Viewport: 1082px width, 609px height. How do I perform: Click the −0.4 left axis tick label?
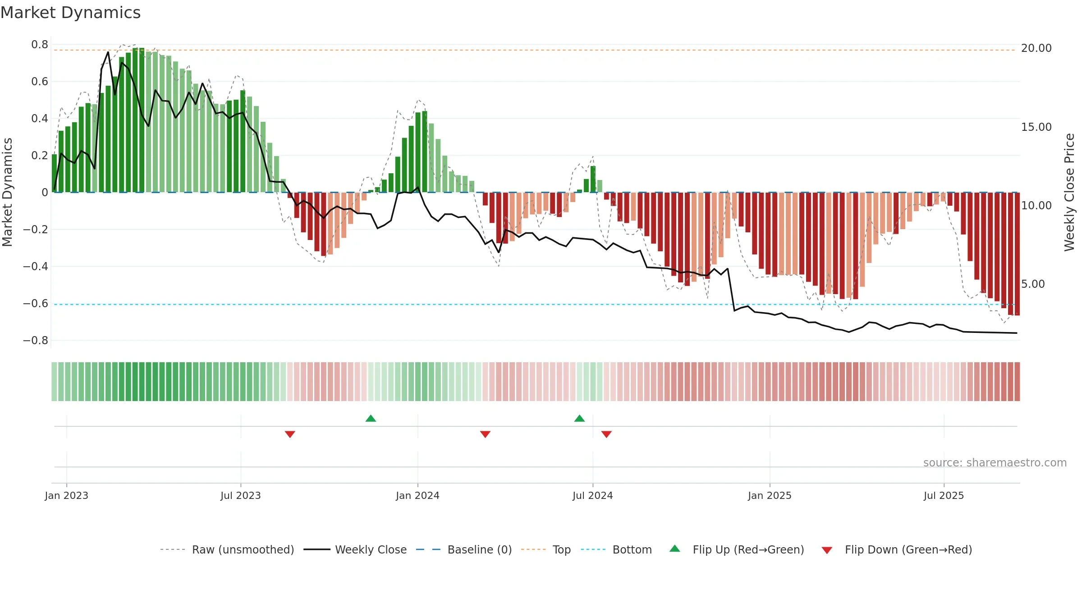[x=36, y=267]
